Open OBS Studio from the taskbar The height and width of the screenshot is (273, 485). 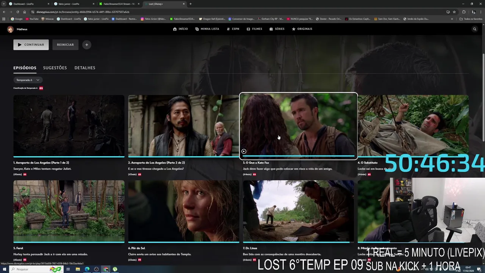click(x=96, y=269)
